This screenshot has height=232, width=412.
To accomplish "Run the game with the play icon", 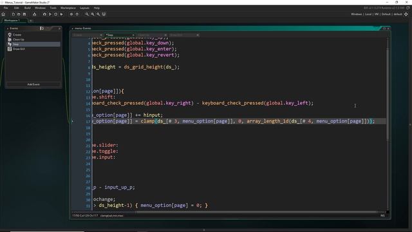I will coord(50,14).
